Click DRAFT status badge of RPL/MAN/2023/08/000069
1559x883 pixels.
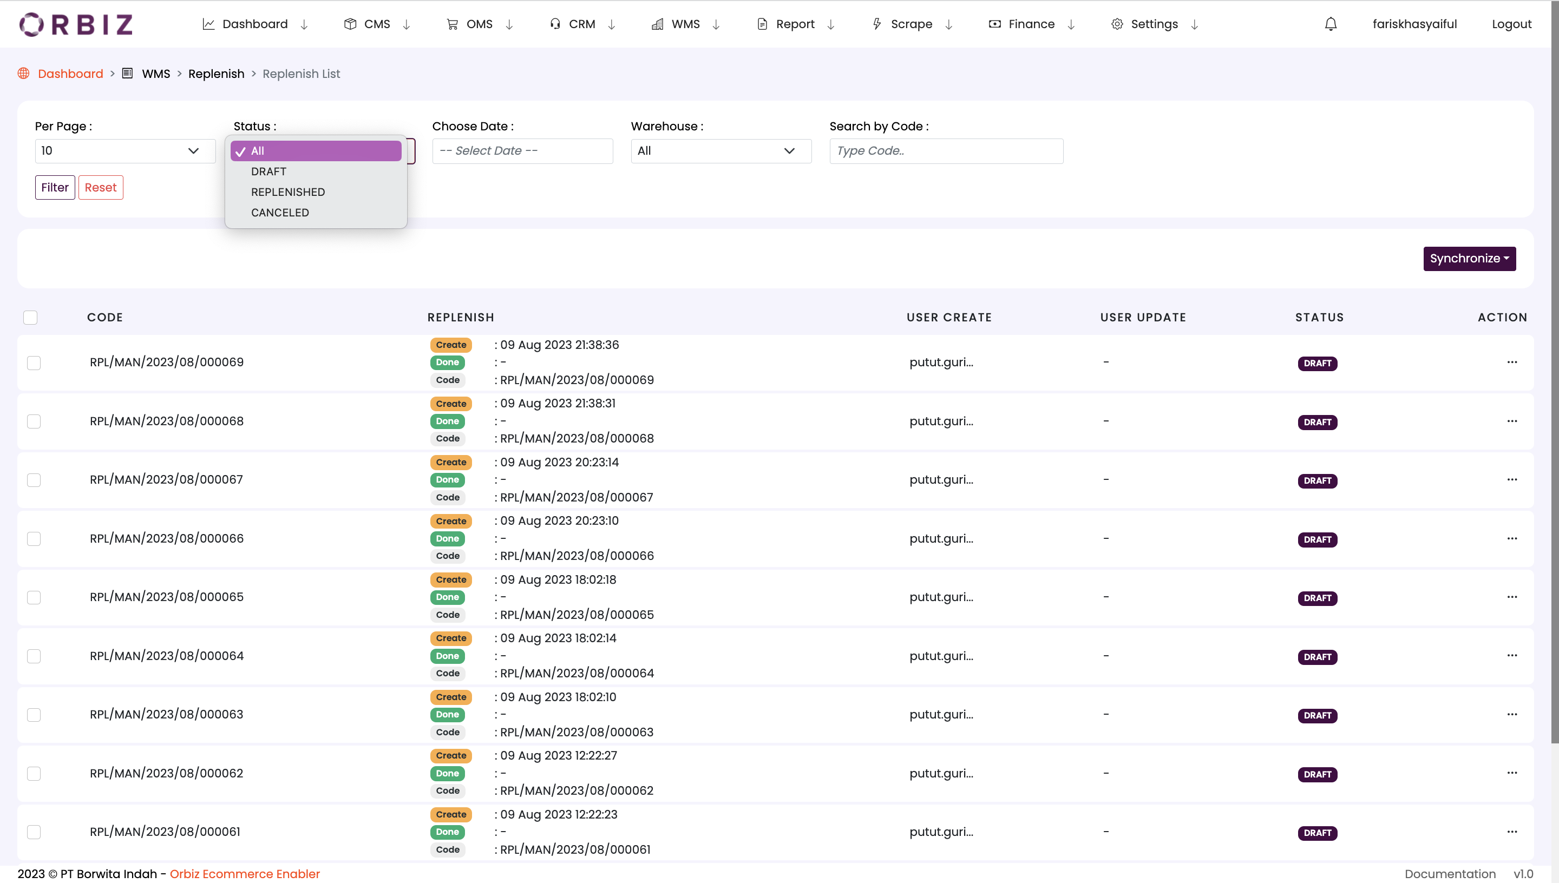[x=1318, y=363]
